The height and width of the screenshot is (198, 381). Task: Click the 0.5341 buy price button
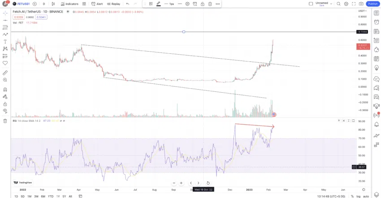click(41, 17)
